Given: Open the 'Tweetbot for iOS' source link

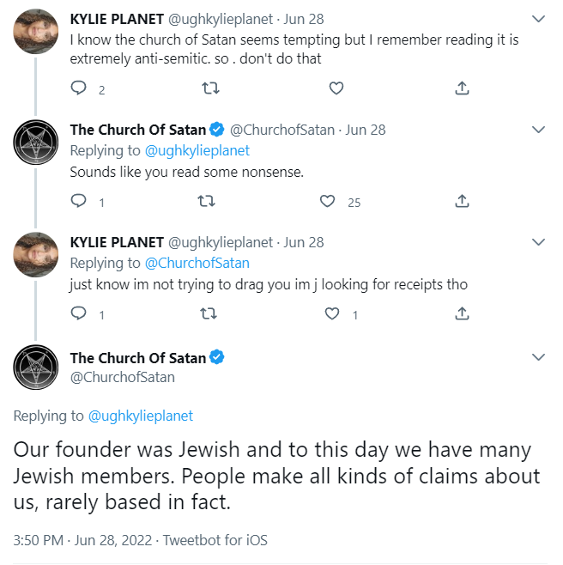Looking at the screenshot, I should tap(216, 540).
